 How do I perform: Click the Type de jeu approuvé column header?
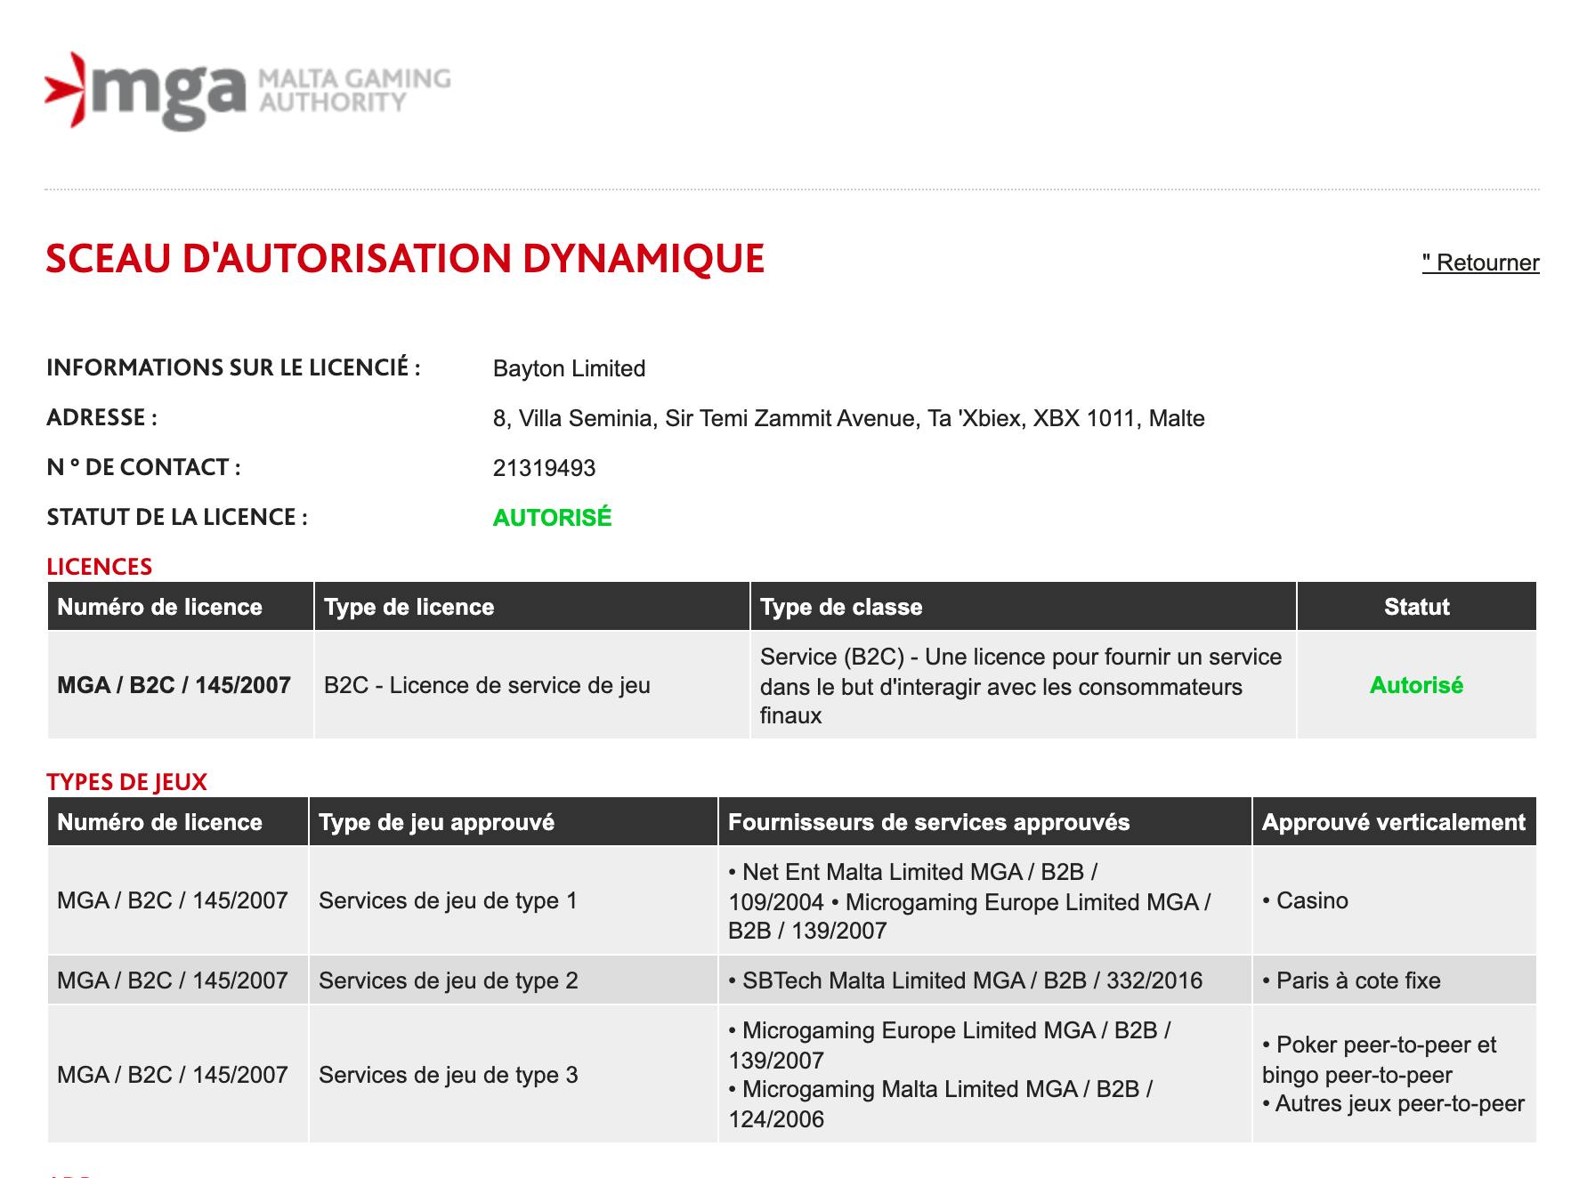pyautogui.click(x=514, y=822)
